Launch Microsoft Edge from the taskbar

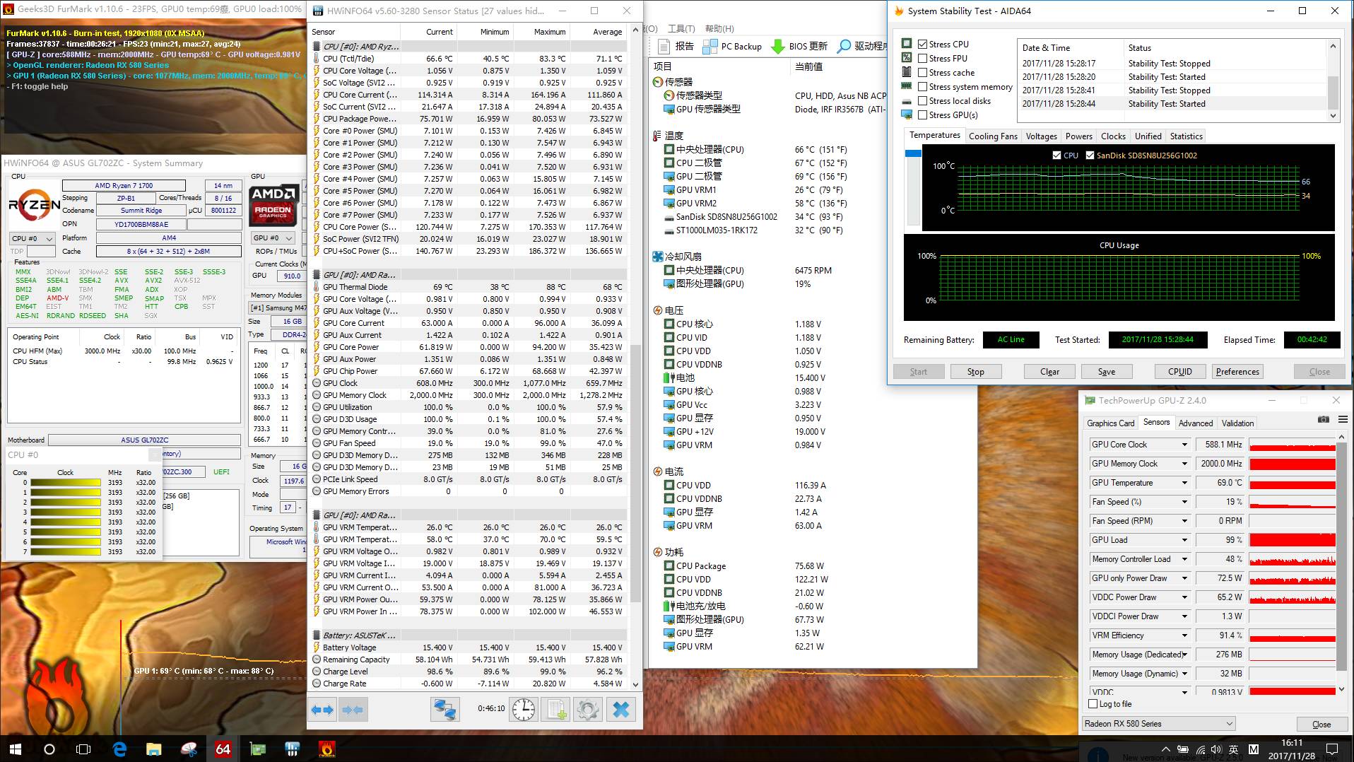click(x=119, y=749)
